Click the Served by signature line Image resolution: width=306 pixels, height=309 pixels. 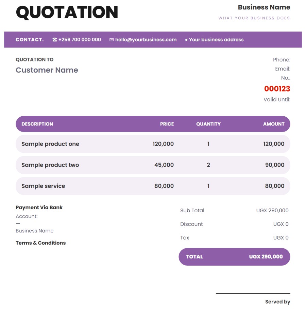(x=253, y=293)
